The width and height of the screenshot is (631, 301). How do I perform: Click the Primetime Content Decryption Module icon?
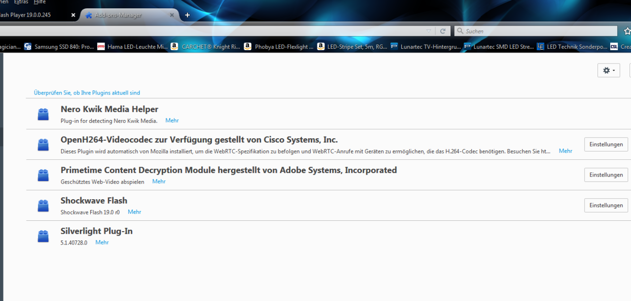pos(43,175)
